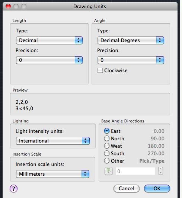
Task: Open Angle Type dropdown showing Decimal Degrees
Action: pyautogui.click(x=131, y=41)
